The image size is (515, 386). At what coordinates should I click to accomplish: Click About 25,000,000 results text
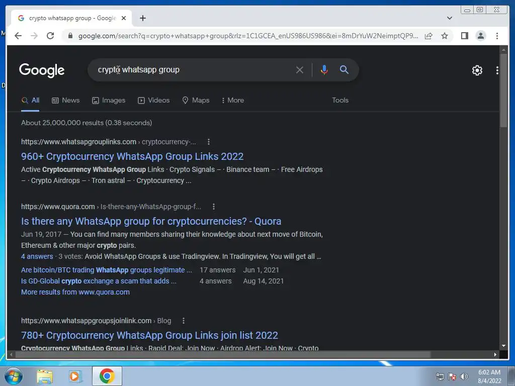tap(87, 123)
